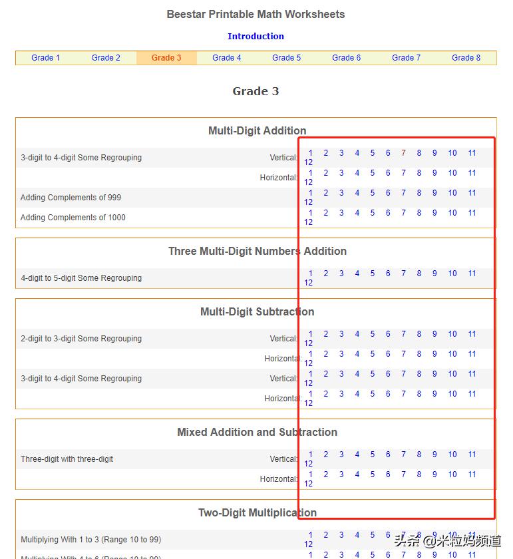Switch to Grade 7 tab
The width and height of the screenshot is (513, 559).
pyautogui.click(x=406, y=58)
